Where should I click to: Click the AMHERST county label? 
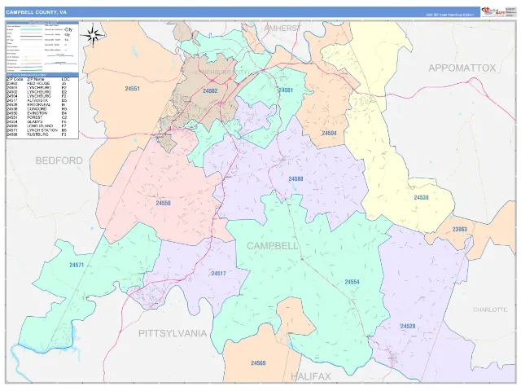pos(282,29)
